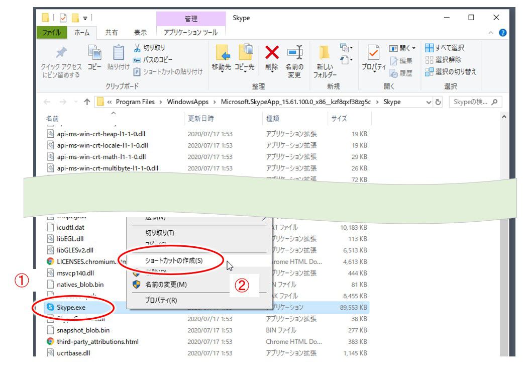
Task: Click the Paste (貼り付け) ribbon icon
Action: pos(118,53)
